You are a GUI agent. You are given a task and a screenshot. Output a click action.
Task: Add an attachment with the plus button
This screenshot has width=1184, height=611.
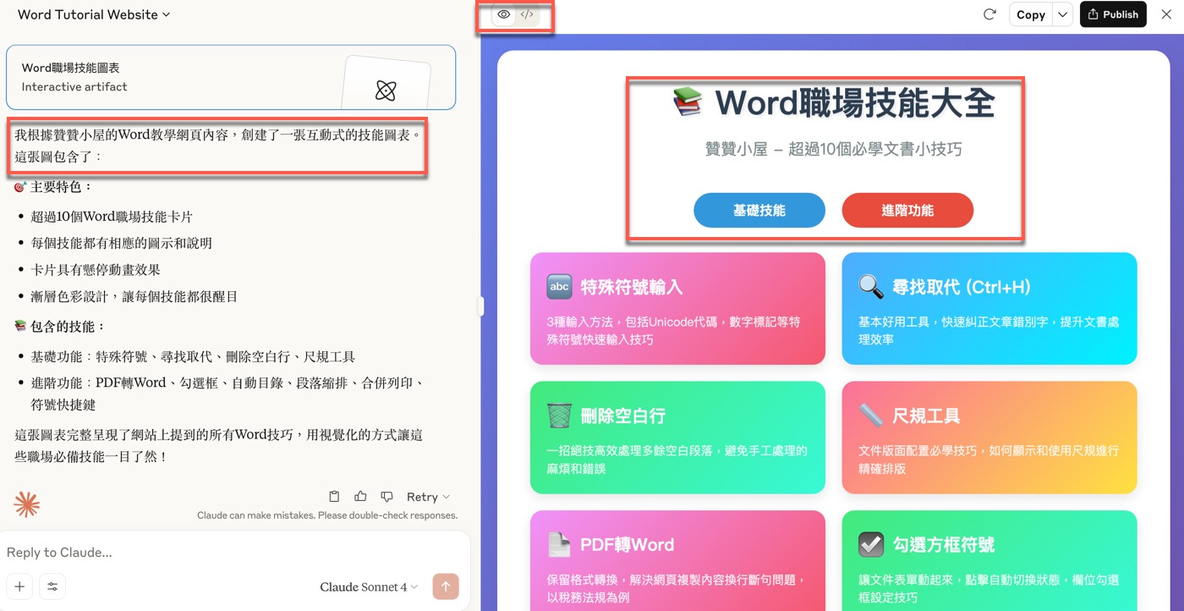coord(19,586)
